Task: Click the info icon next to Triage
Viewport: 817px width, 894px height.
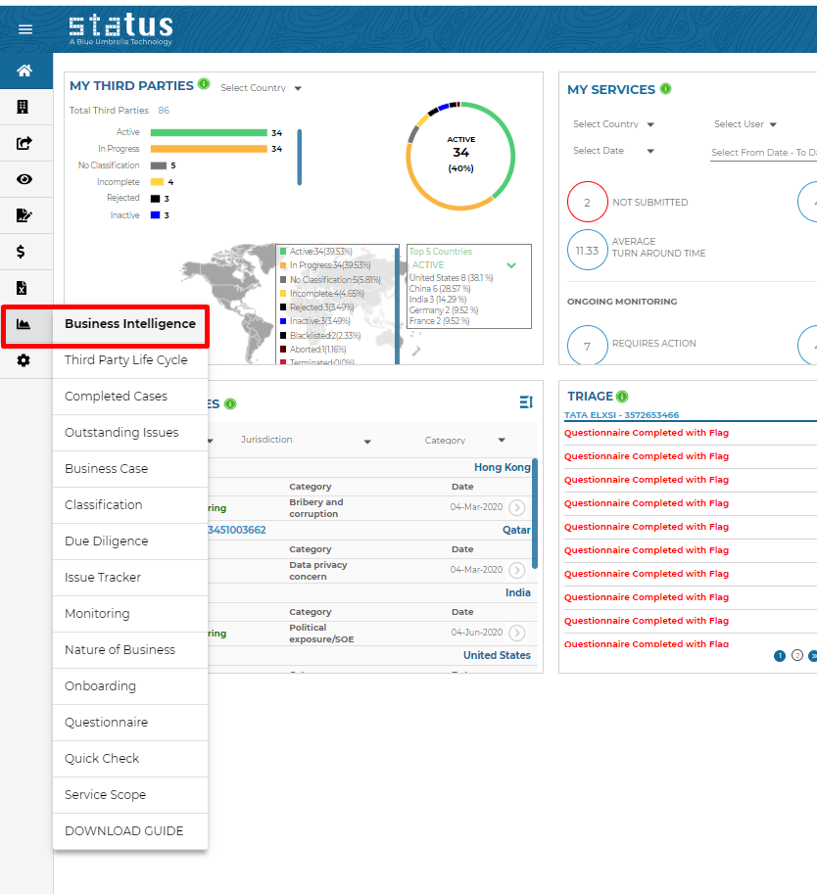Action: pyautogui.click(x=623, y=397)
